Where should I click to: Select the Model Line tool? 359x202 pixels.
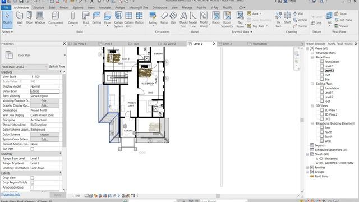[193, 20]
